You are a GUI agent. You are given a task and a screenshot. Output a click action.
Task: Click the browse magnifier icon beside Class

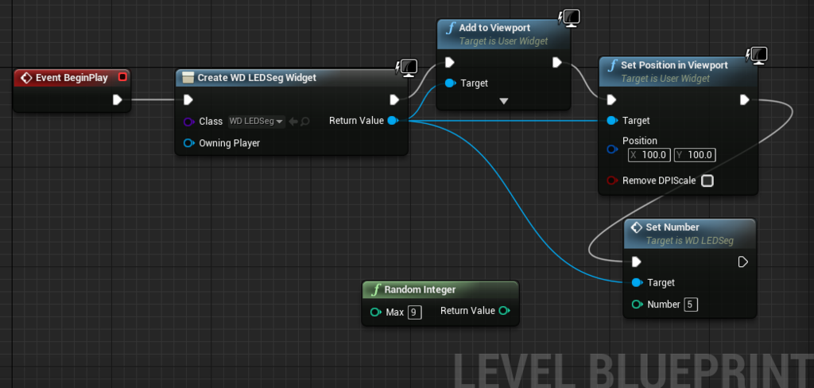pos(305,122)
